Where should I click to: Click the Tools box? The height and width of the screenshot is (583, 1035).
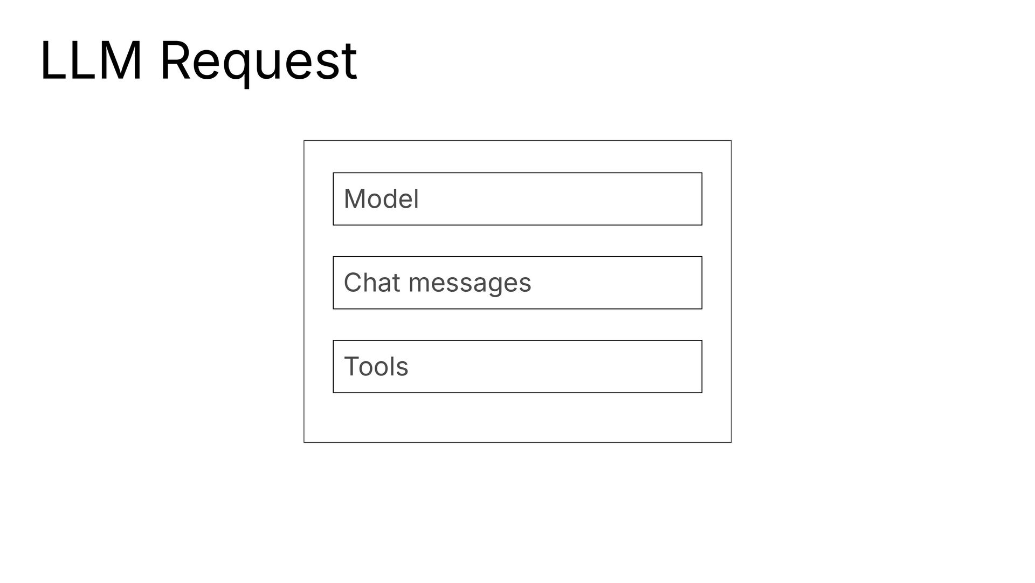tap(517, 367)
